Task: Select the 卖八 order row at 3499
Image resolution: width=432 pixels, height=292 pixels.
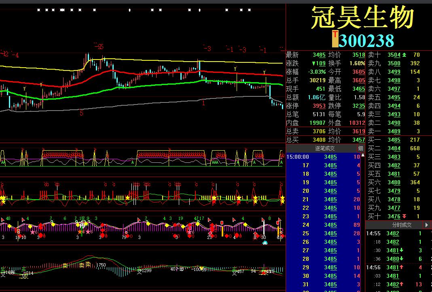Action: tap(394, 72)
